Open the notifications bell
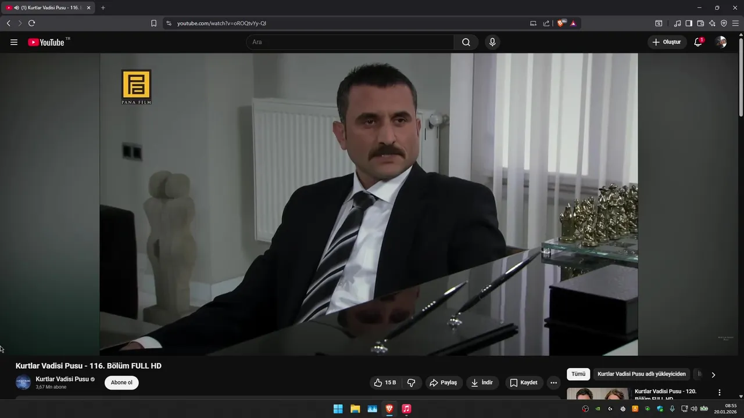 tap(698, 42)
